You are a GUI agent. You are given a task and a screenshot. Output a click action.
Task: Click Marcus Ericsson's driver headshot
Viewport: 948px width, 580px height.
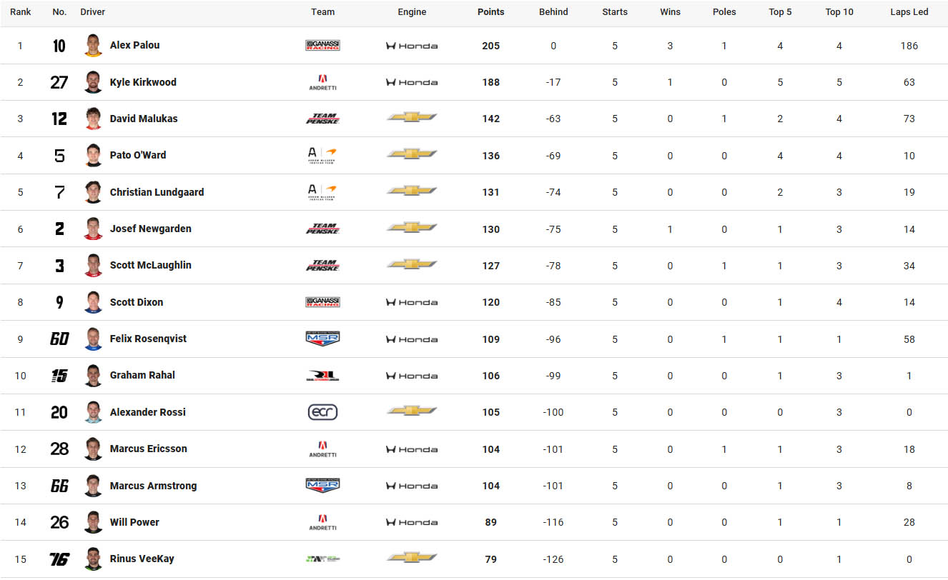coord(93,449)
